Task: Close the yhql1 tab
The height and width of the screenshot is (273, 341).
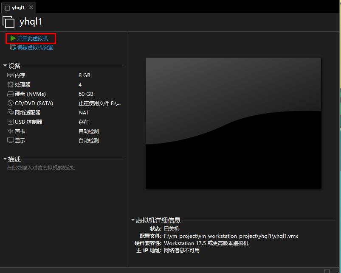Action: tap(31, 8)
